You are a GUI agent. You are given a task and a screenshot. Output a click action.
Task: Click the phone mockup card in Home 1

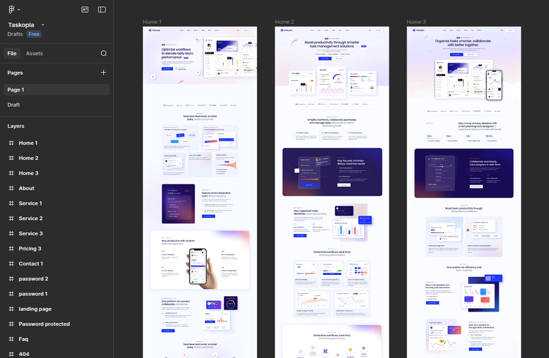point(200,260)
